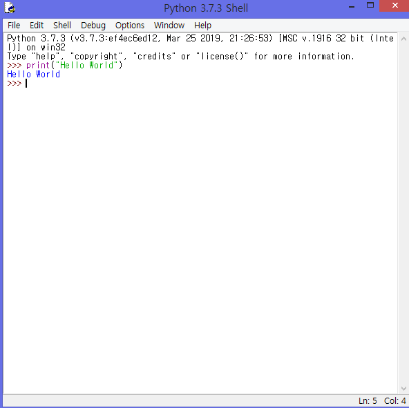Place cursor at the empty >>> prompt
The image size is (409, 408).
(26, 84)
